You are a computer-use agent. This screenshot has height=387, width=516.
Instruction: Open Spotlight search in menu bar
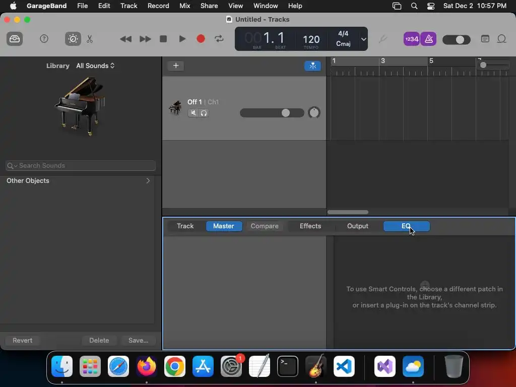click(414, 6)
